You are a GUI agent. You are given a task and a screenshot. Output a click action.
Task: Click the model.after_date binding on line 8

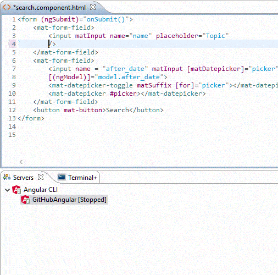click(129, 77)
